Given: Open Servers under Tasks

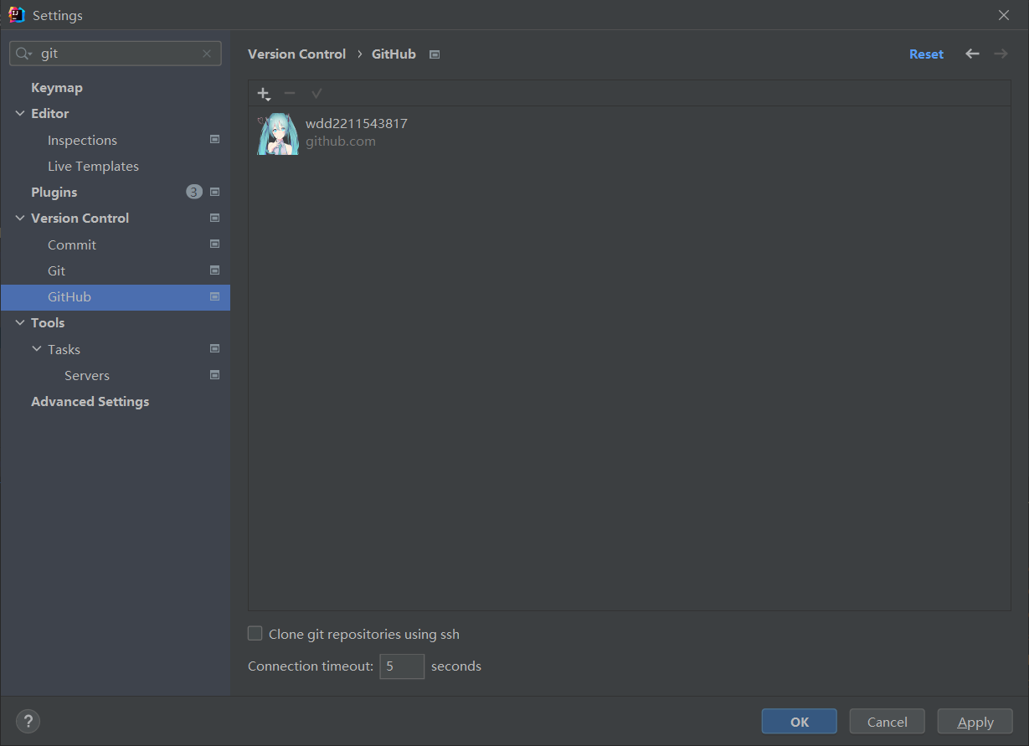Looking at the screenshot, I should [x=87, y=375].
